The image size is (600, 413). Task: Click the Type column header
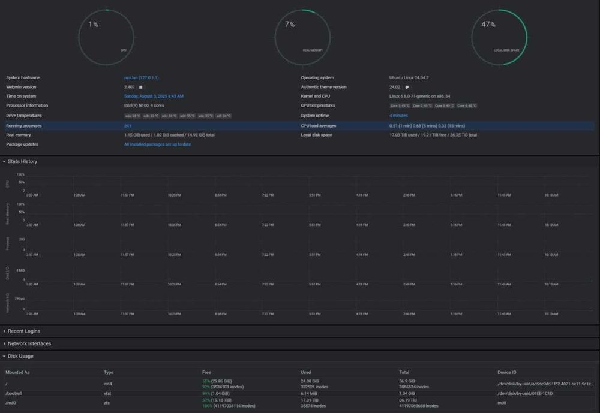coord(108,372)
